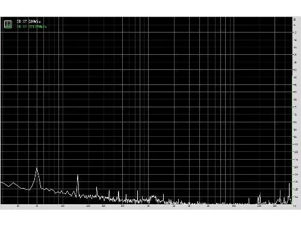Viewport: 301px width, 226px height.
Task: Click the topmost value on the dB scale
Action: [295, 19]
